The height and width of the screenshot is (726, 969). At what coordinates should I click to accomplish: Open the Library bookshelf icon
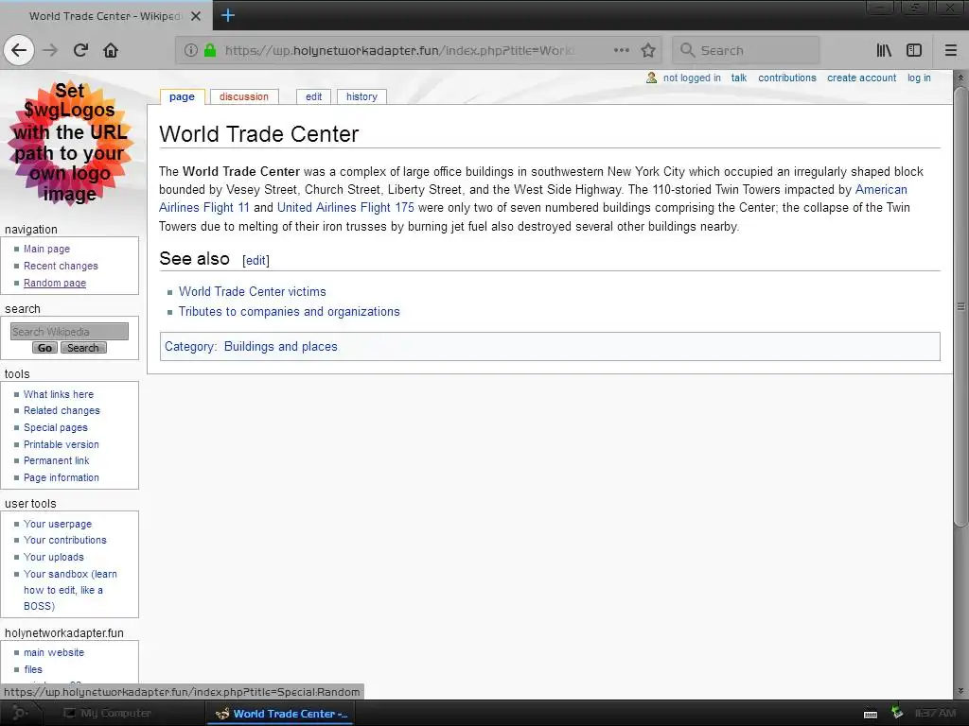point(885,50)
